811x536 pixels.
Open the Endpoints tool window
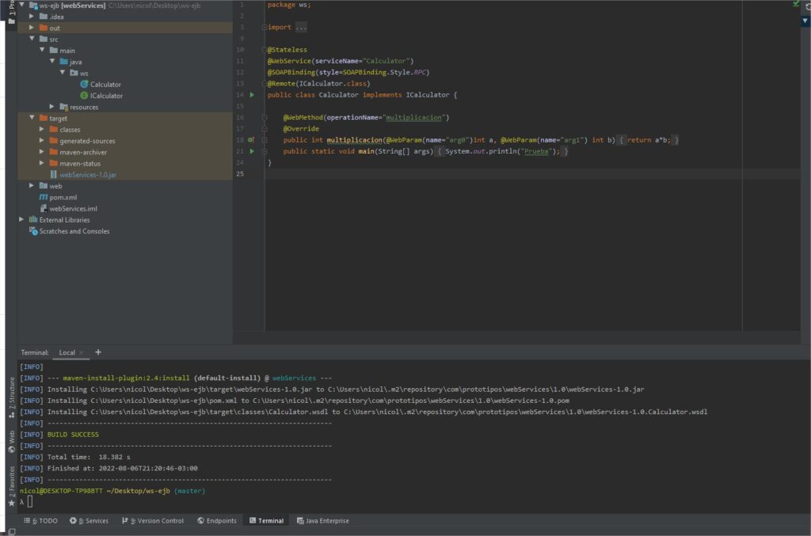pyautogui.click(x=216, y=521)
